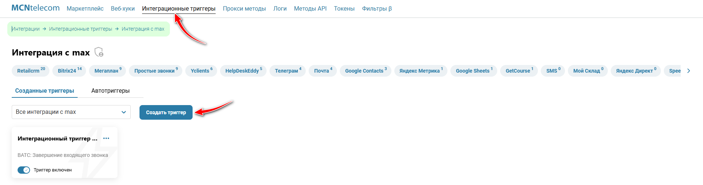
Task: Select the Bitrix24 integration chip
Action: point(69,71)
